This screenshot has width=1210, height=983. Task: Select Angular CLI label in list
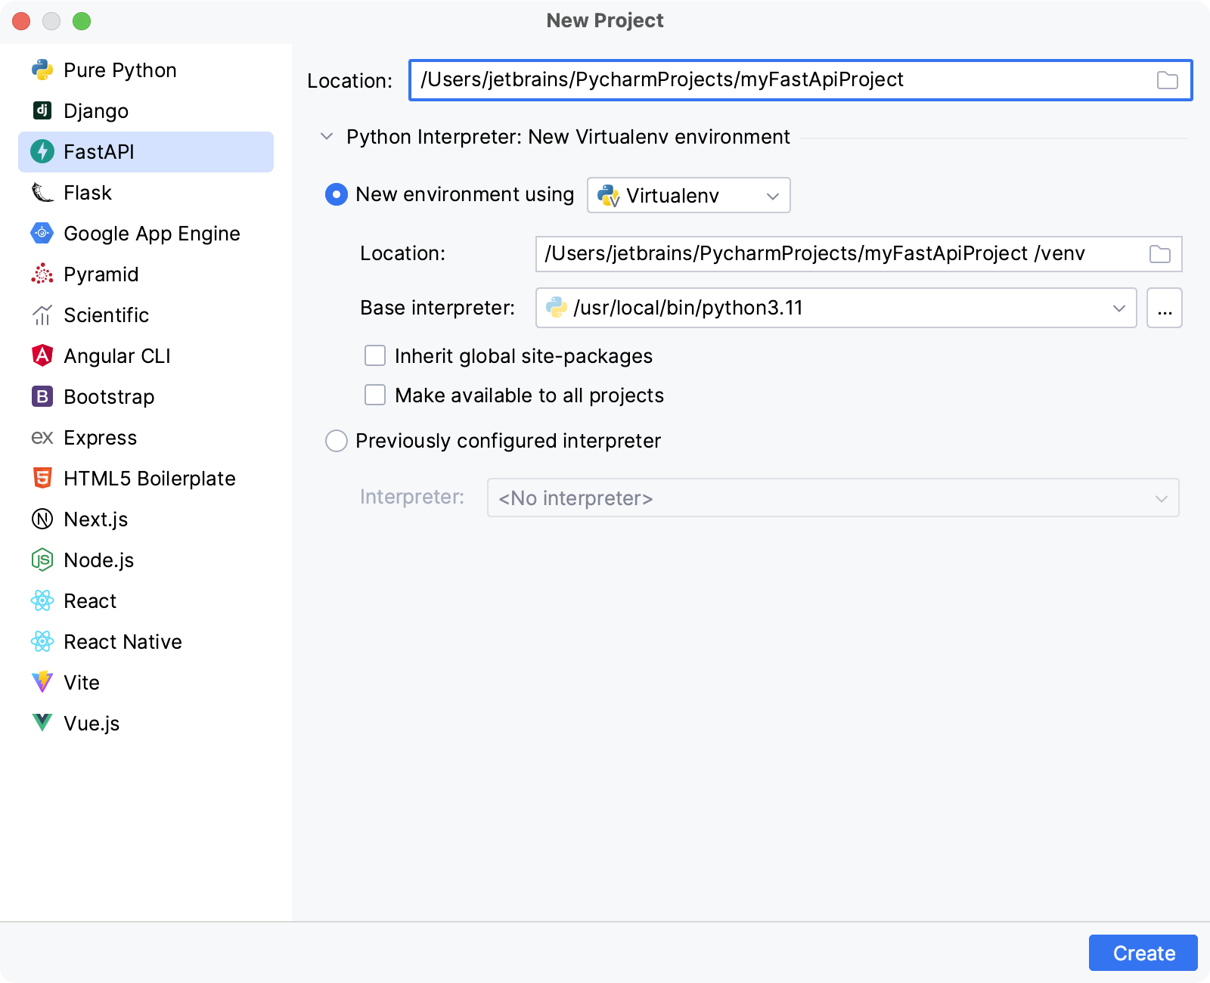tap(117, 356)
